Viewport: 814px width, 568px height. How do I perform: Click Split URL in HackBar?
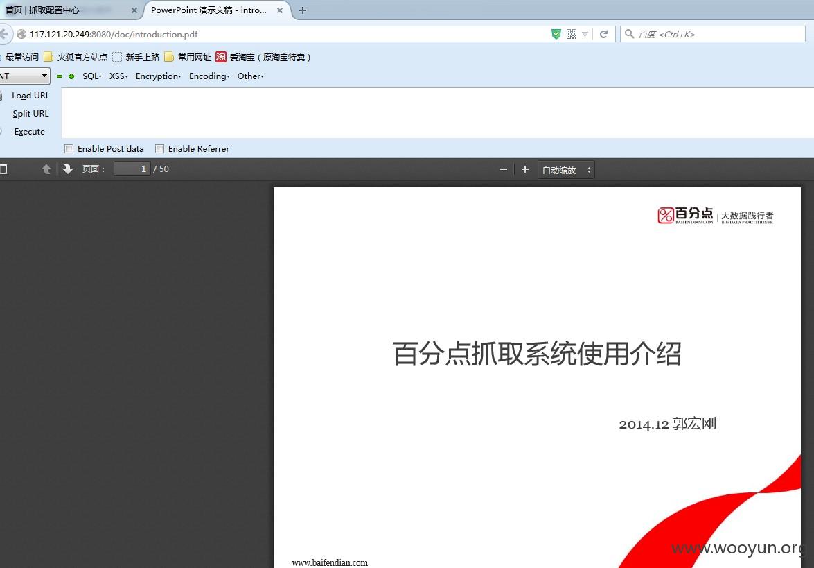point(30,113)
